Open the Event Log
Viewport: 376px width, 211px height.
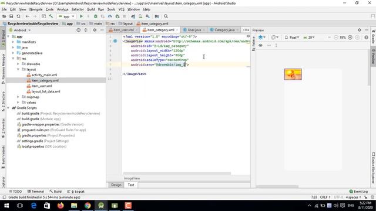[x=358, y=192]
